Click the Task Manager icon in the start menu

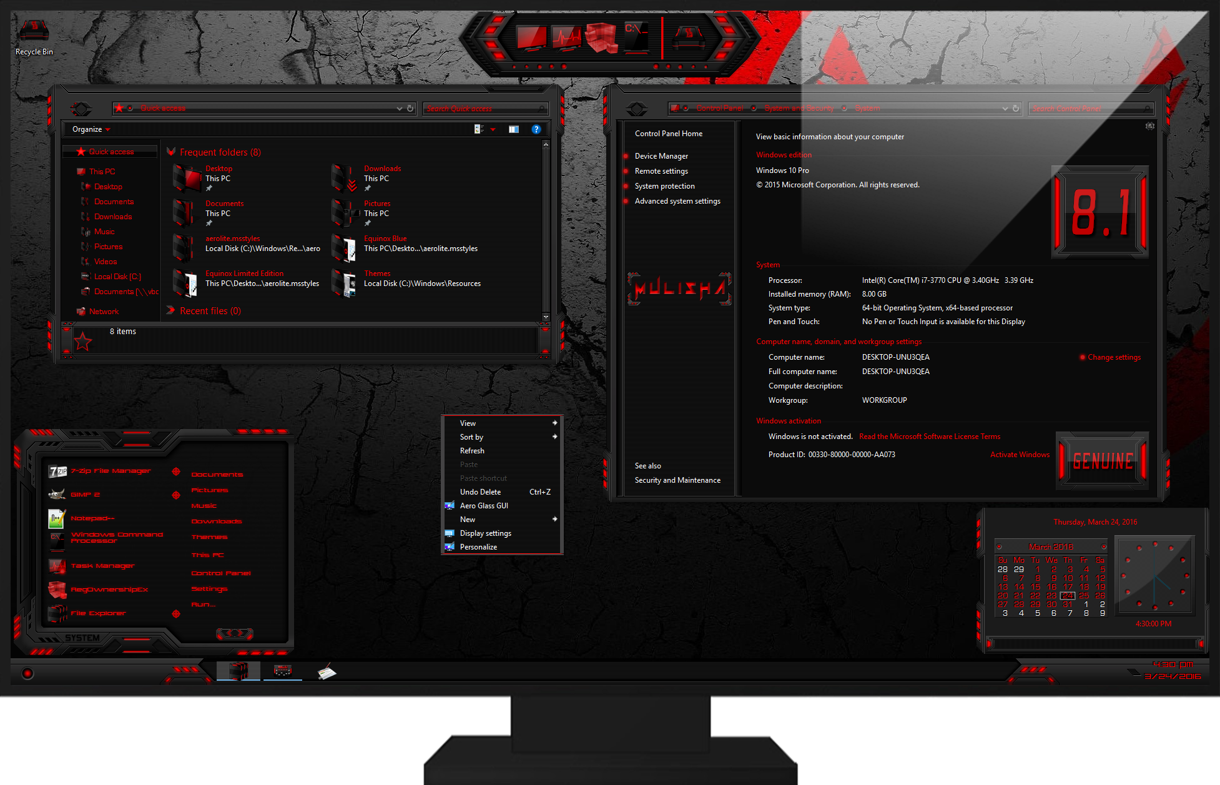click(57, 566)
